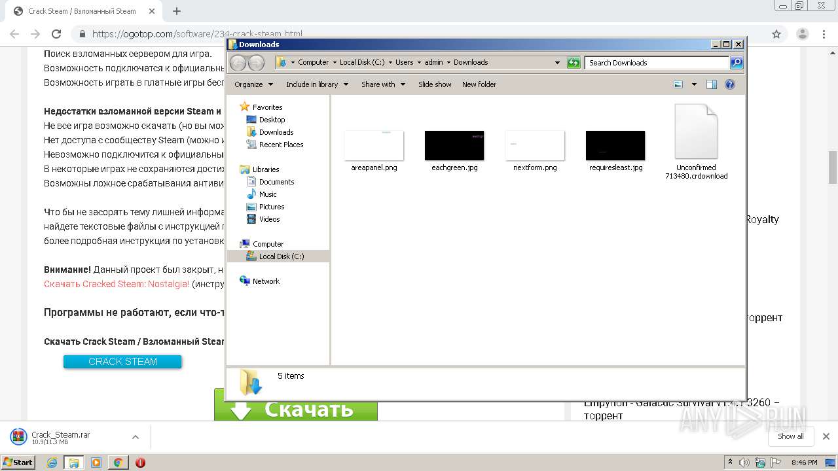Click in the Search Downloads field
This screenshot has height=471, width=838.
(x=657, y=63)
